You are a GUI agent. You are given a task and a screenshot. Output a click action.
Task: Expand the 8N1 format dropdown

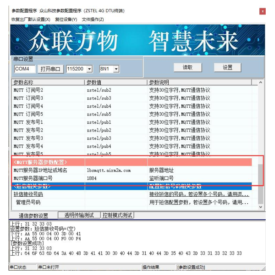[116, 69]
